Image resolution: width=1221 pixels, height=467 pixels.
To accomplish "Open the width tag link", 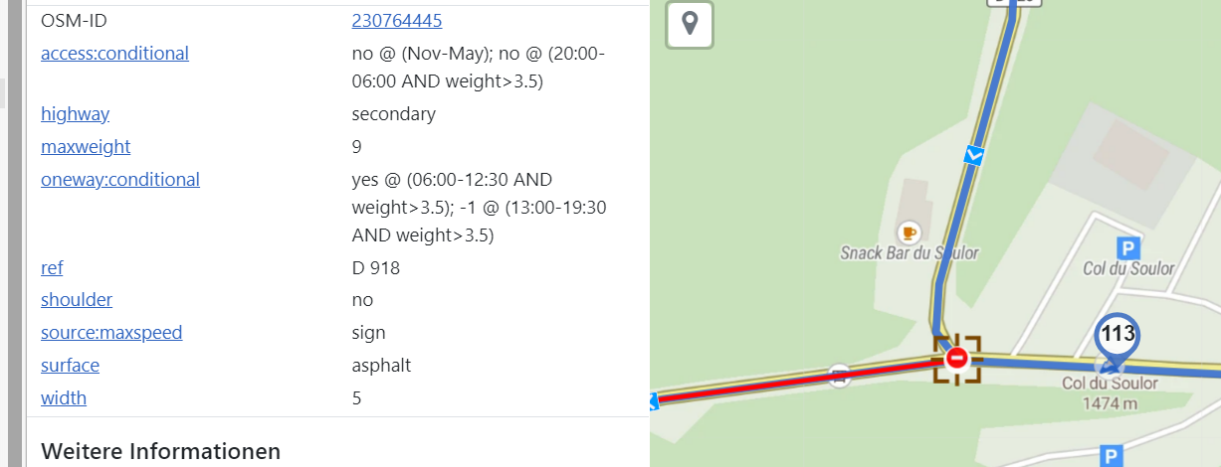I will click(64, 397).
